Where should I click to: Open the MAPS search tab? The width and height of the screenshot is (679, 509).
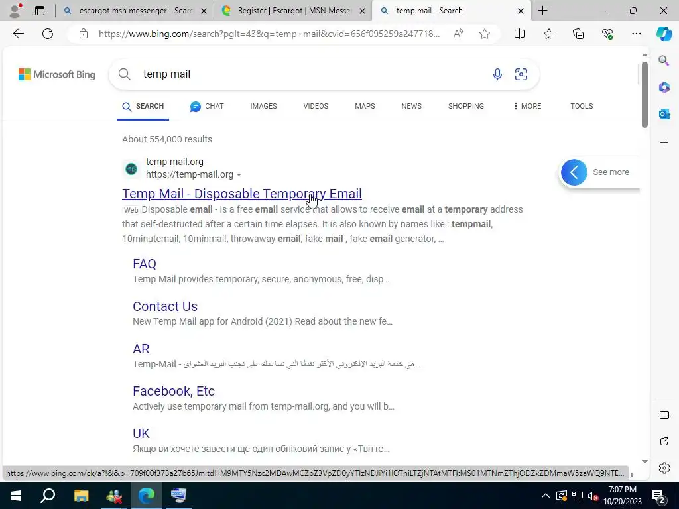pos(365,106)
